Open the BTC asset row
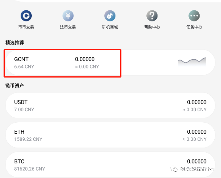This screenshot has width=221, height=178. [110, 165]
